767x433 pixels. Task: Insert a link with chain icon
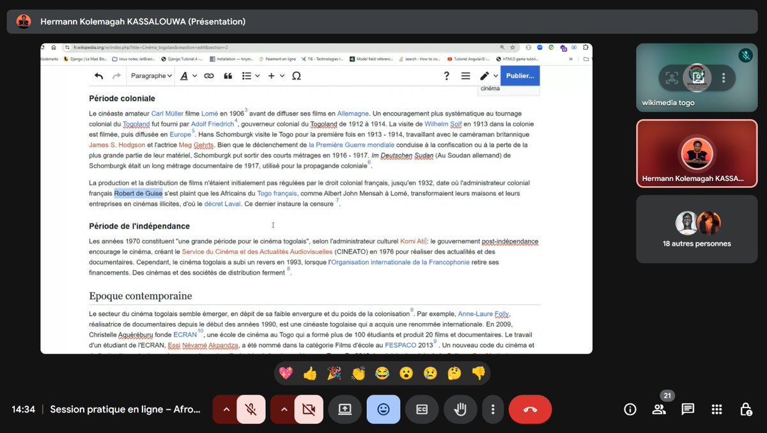click(x=208, y=75)
